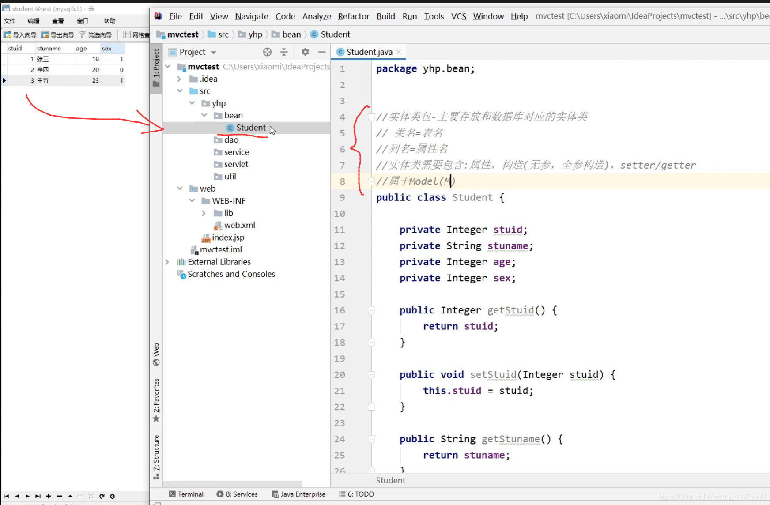Open the Project view dropdown
The width and height of the screenshot is (770, 505).
coord(214,53)
